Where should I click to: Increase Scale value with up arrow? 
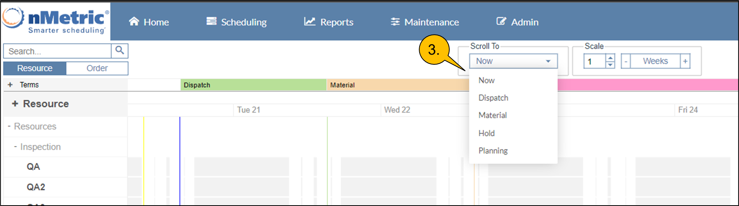pyautogui.click(x=610, y=58)
